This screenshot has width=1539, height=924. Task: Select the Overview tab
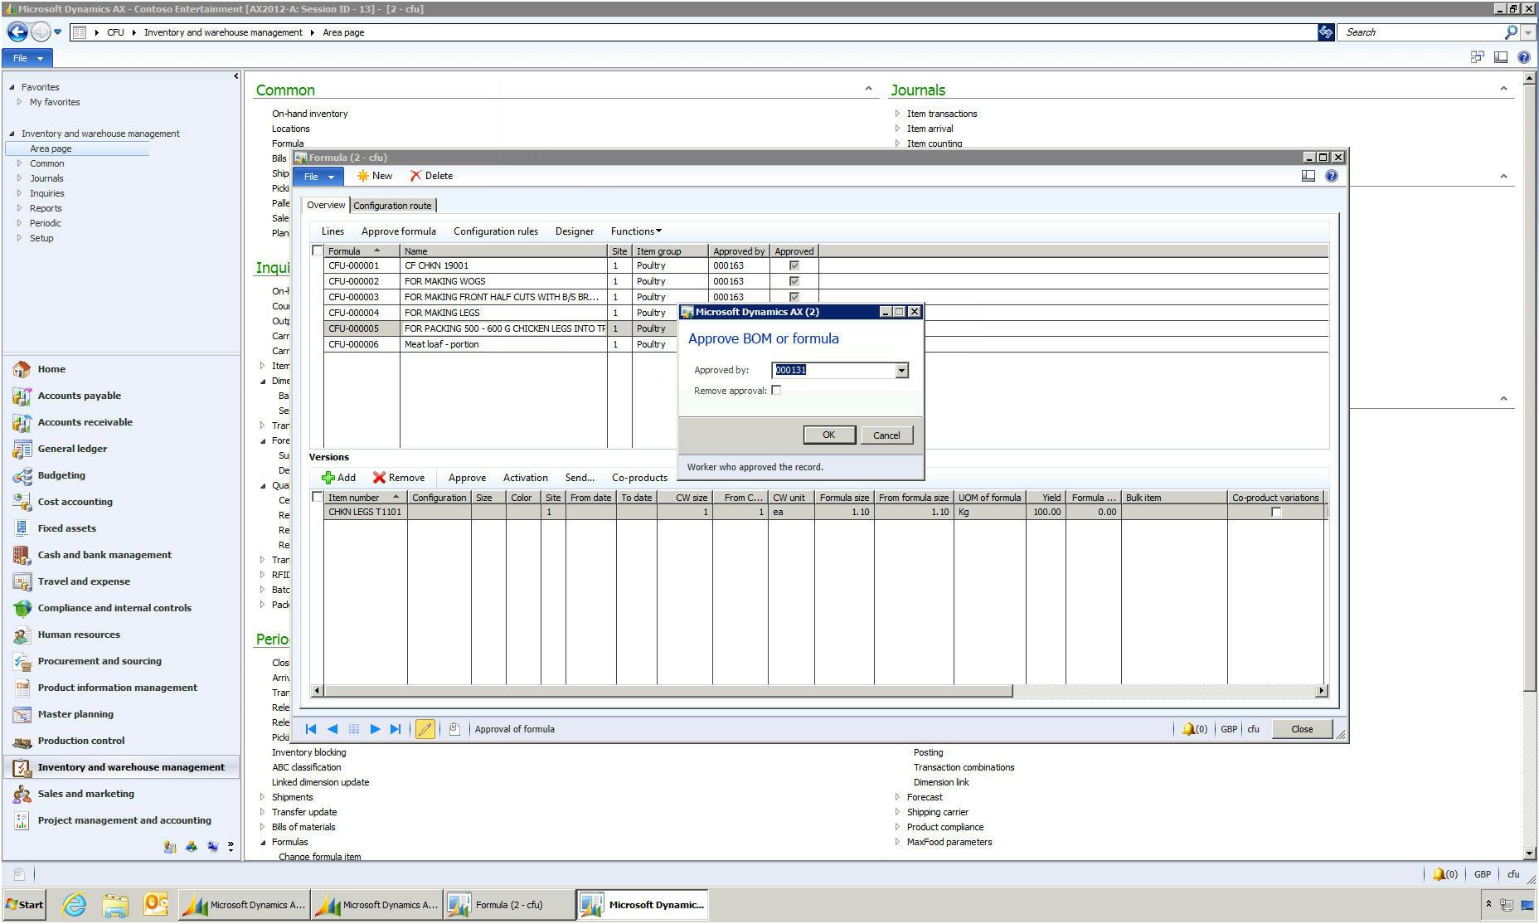coord(326,205)
